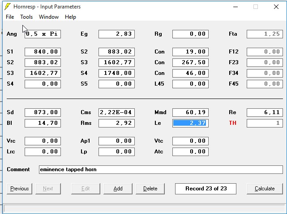The width and height of the screenshot is (287, 214).
Task: Click the F34 field
Action: (265, 73)
